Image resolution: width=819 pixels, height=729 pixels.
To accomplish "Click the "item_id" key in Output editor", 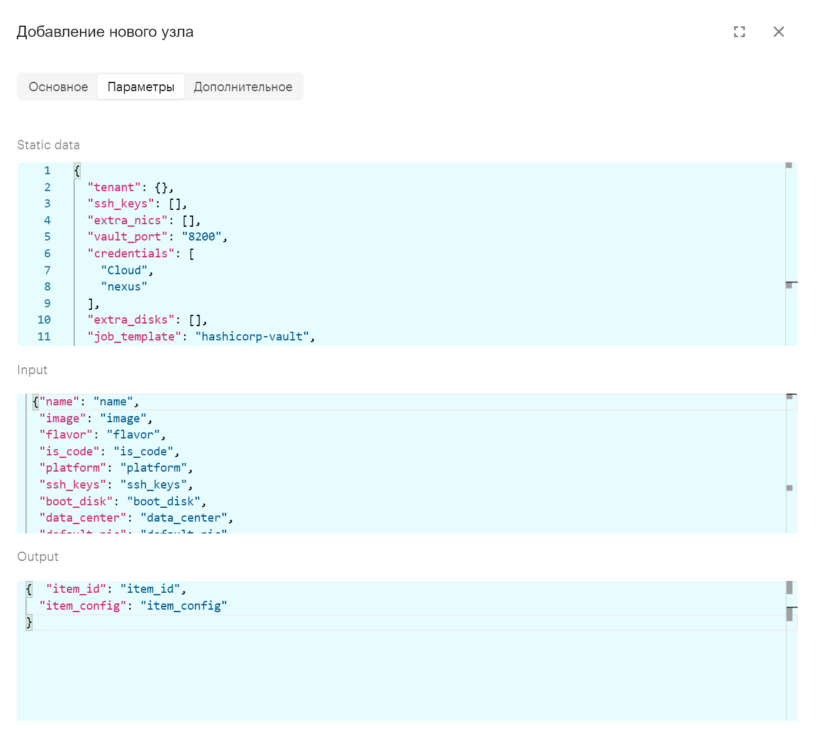I will point(76,589).
